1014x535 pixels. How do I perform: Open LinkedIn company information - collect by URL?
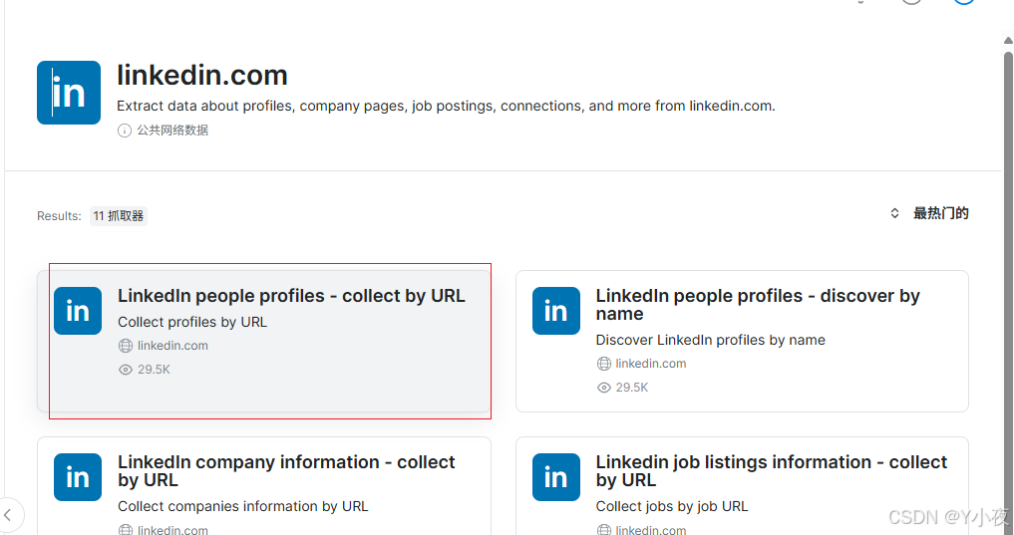[x=286, y=470]
